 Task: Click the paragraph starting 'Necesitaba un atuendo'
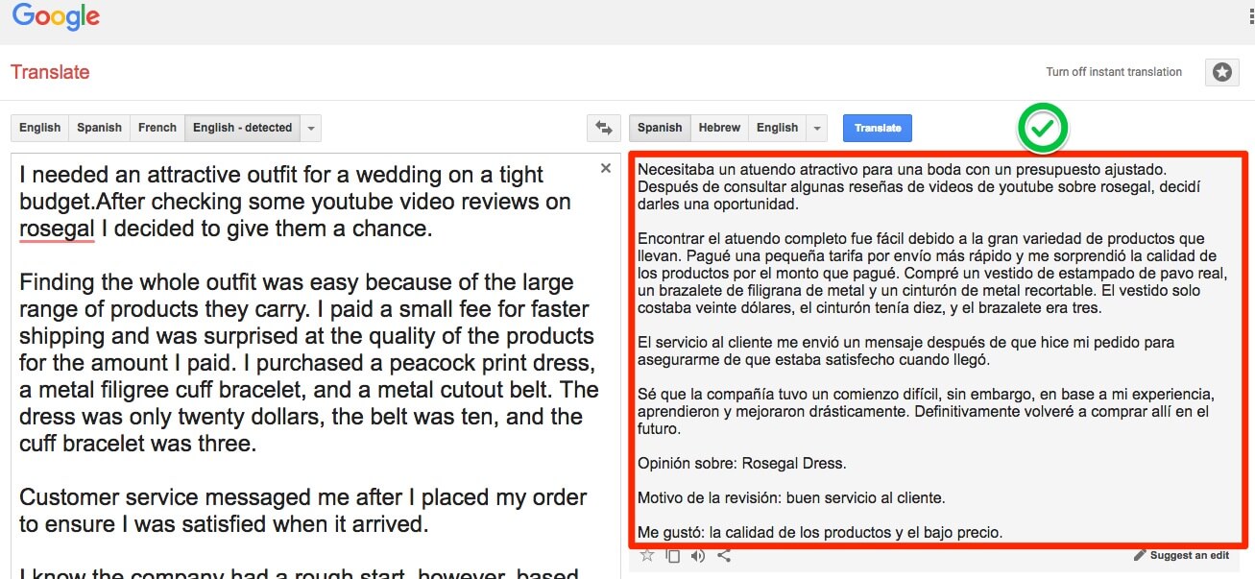click(919, 186)
